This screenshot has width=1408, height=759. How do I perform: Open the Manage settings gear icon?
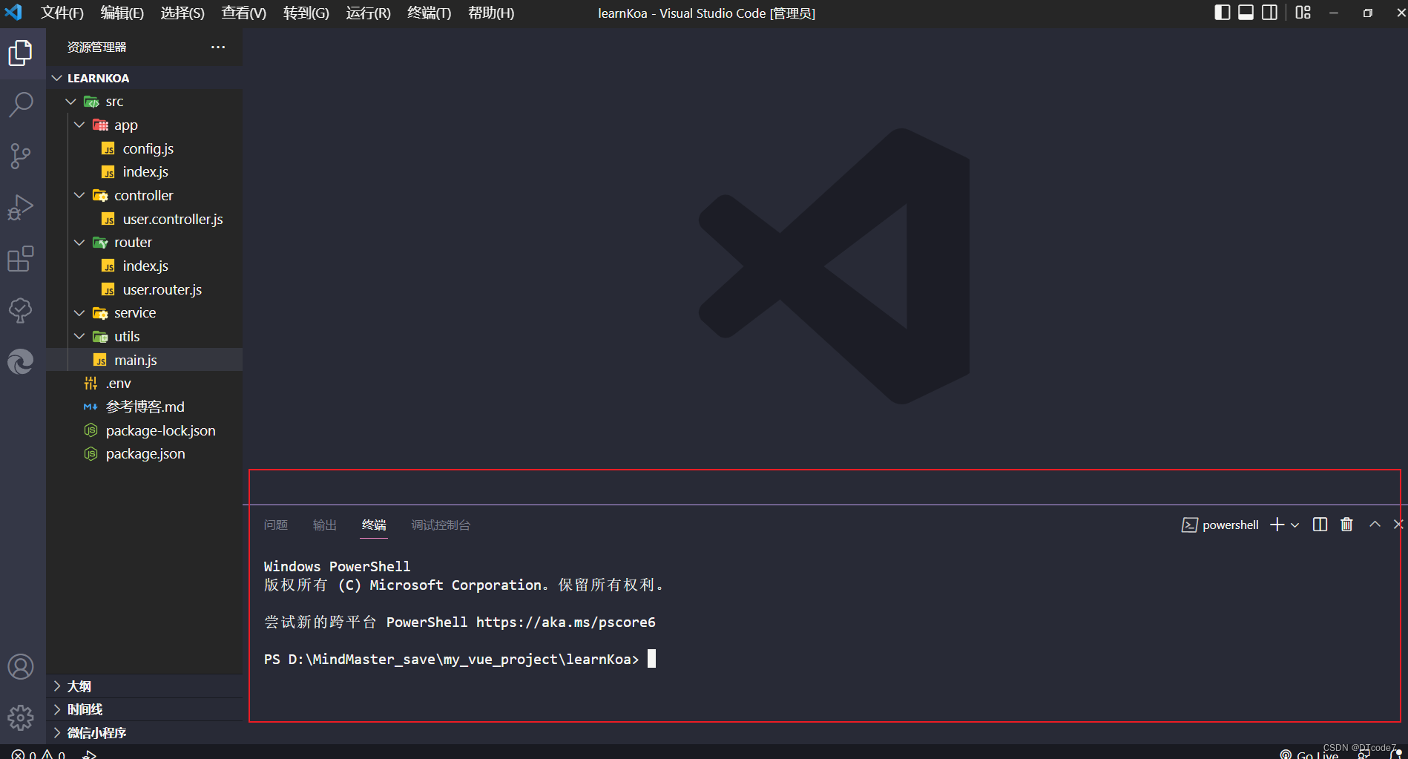tap(21, 717)
